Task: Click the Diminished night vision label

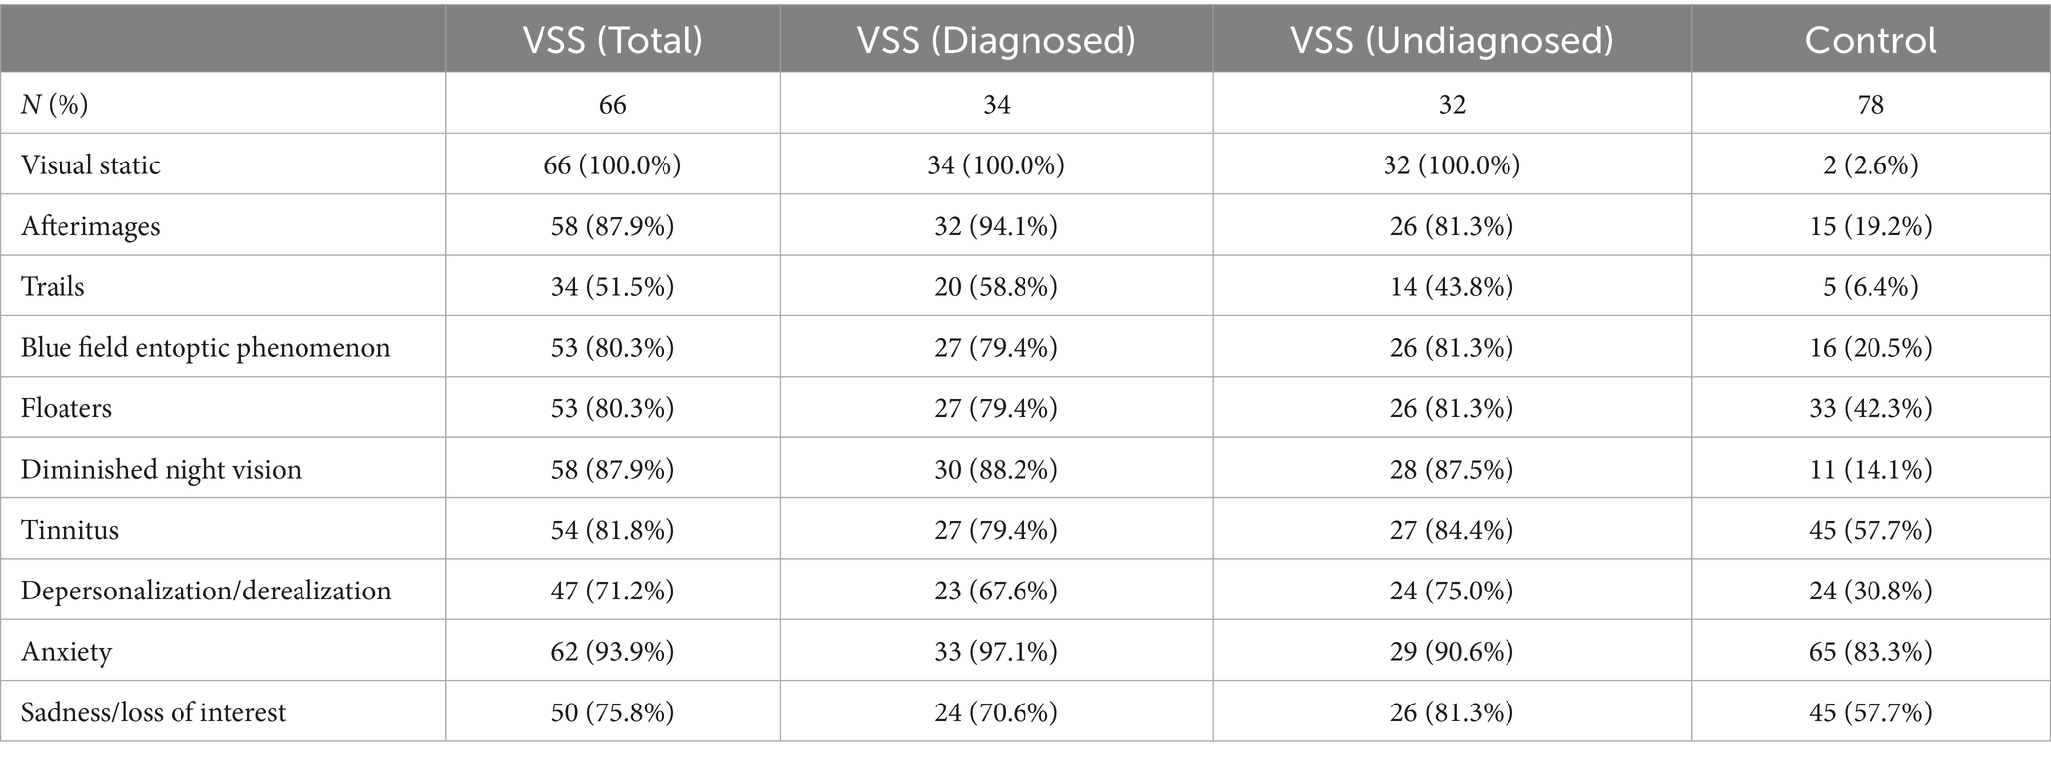Action: click(161, 469)
